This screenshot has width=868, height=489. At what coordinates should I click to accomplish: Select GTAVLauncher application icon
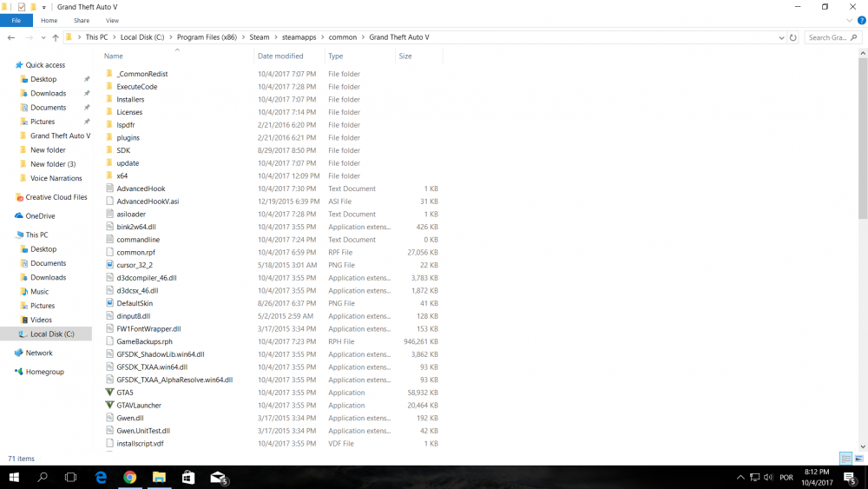pos(109,405)
